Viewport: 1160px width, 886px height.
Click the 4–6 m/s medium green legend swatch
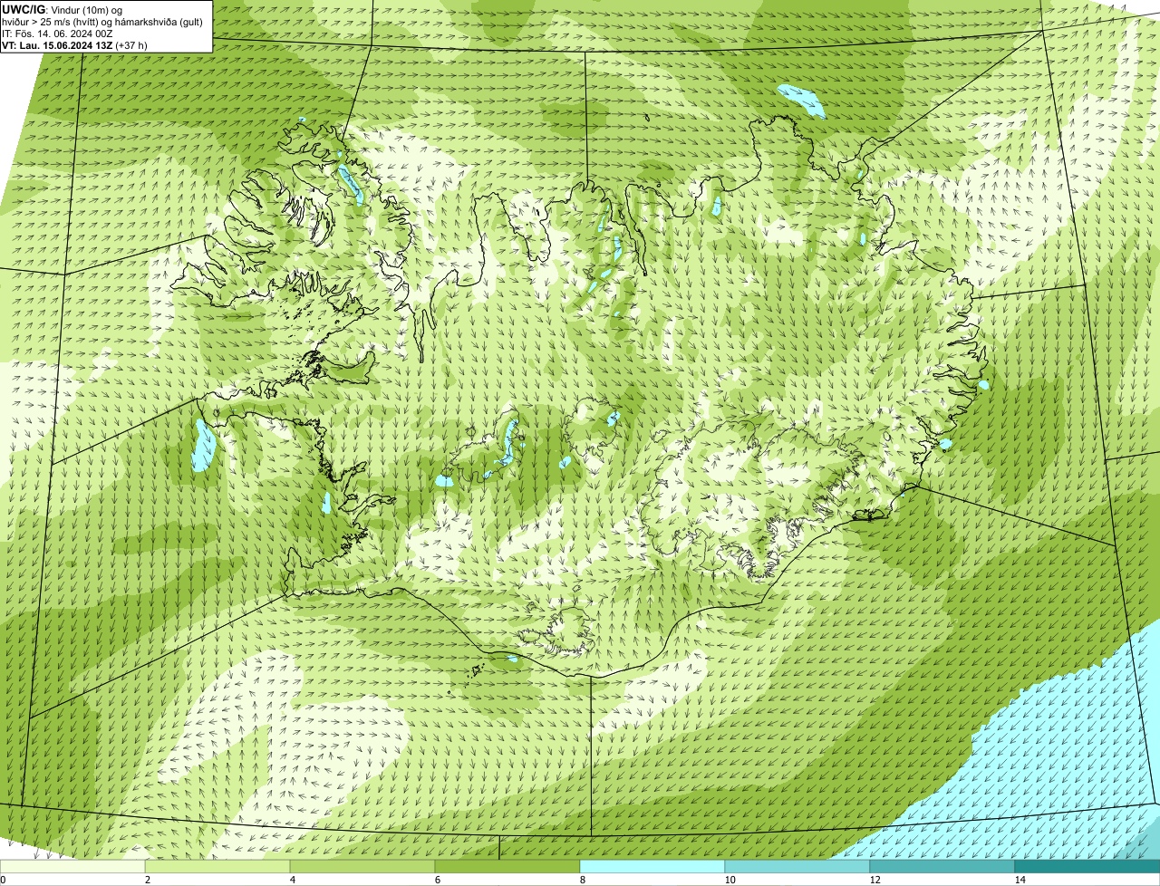coord(362,866)
